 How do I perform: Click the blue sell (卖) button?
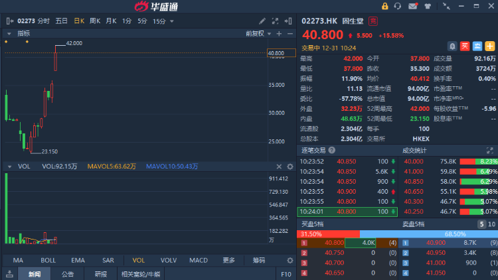point(477,46)
